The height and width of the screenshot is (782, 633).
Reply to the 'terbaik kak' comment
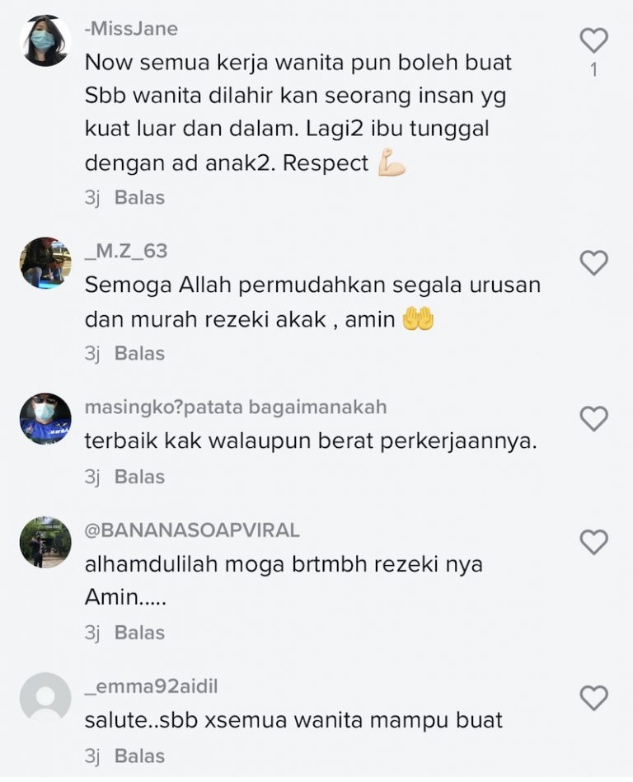click(x=139, y=477)
